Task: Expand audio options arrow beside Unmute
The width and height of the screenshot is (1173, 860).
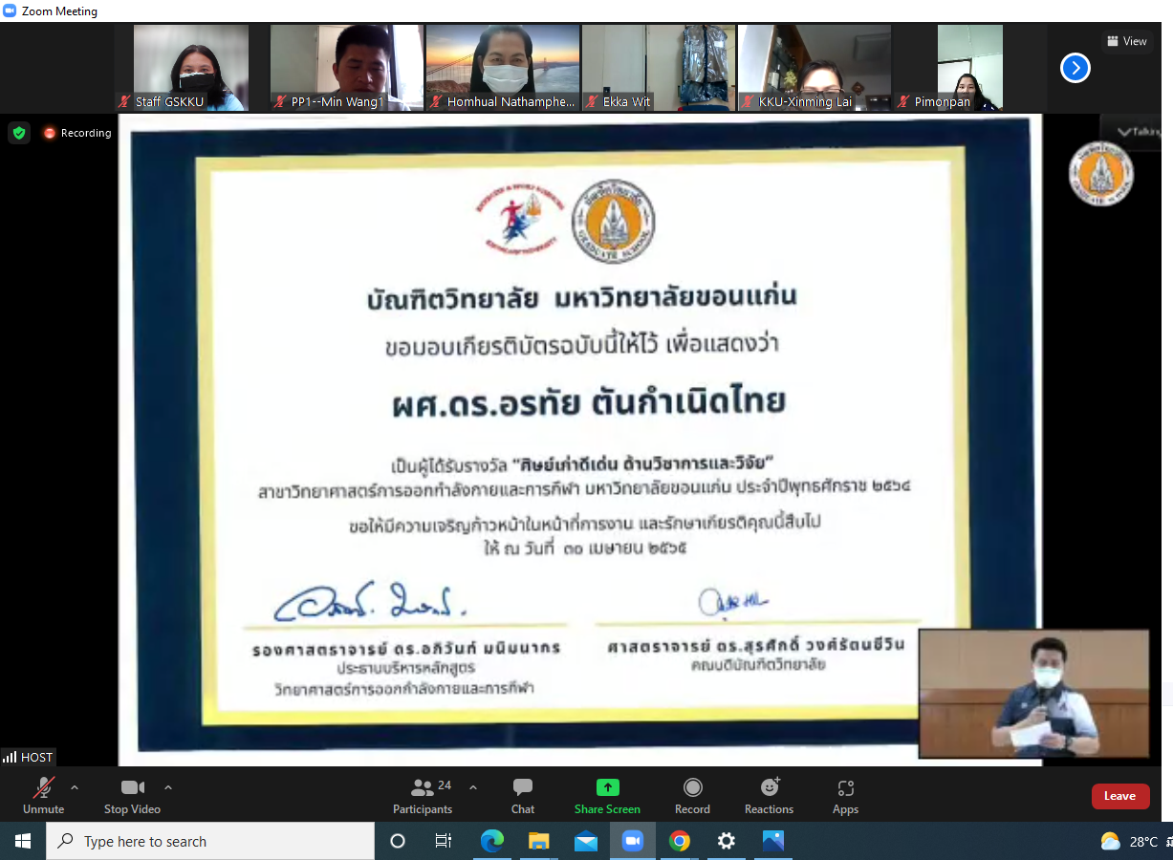Action: point(75,787)
